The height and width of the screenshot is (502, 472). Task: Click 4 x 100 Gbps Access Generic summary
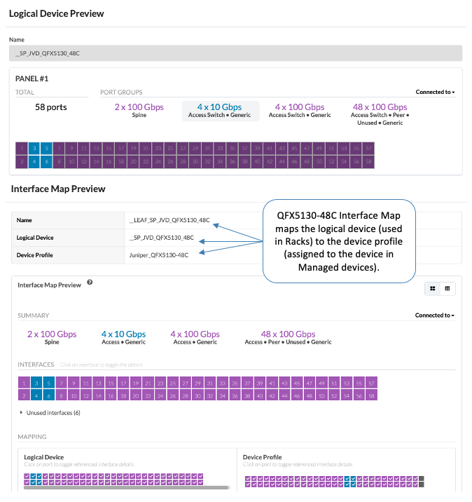click(195, 337)
